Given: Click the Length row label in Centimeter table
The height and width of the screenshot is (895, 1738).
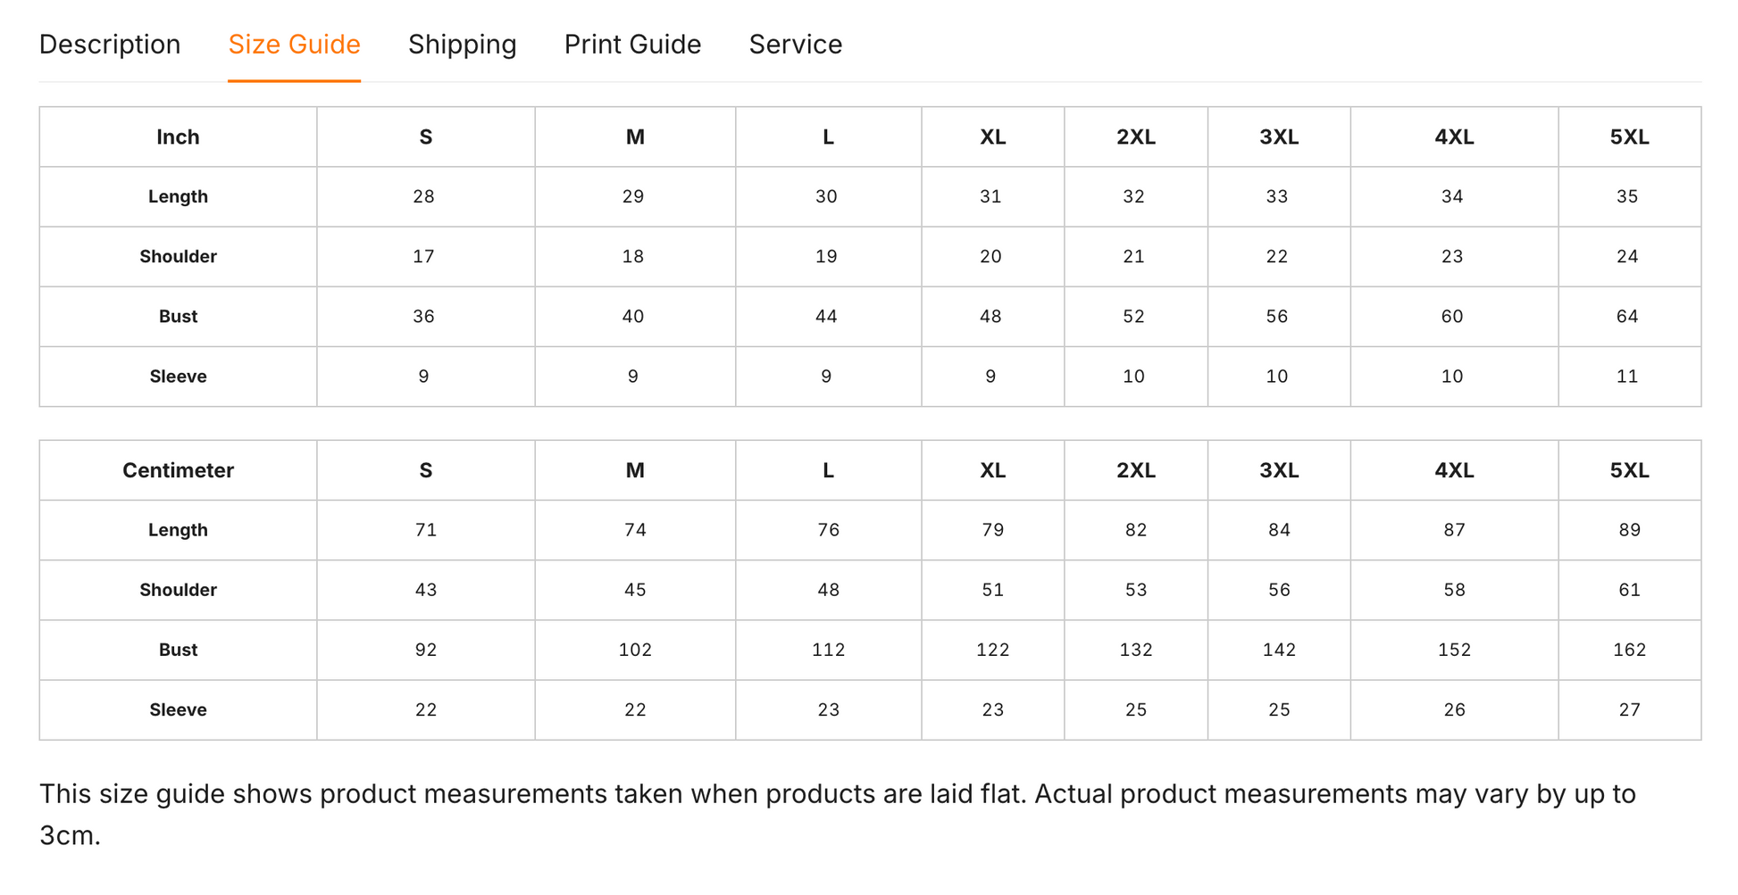Looking at the screenshot, I should point(178,530).
